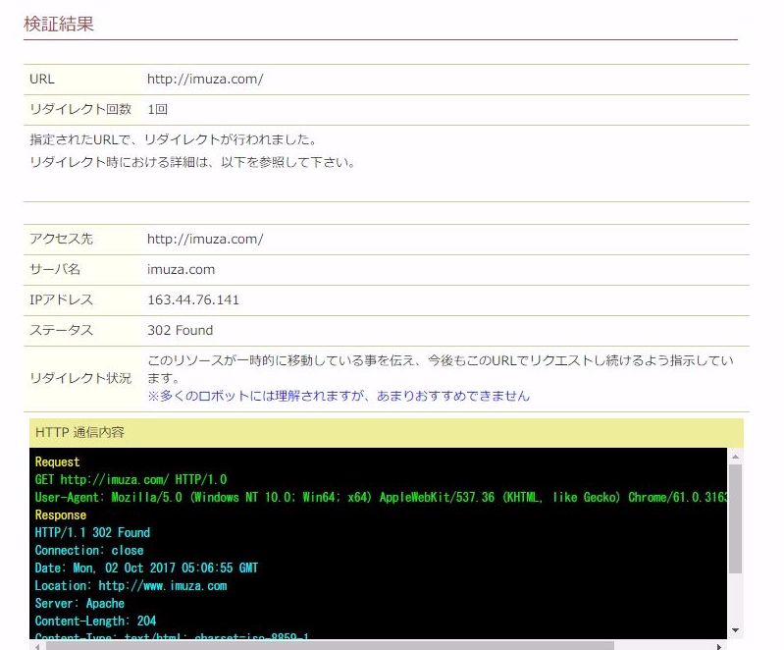Click the IPアドレス label

tap(61, 299)
